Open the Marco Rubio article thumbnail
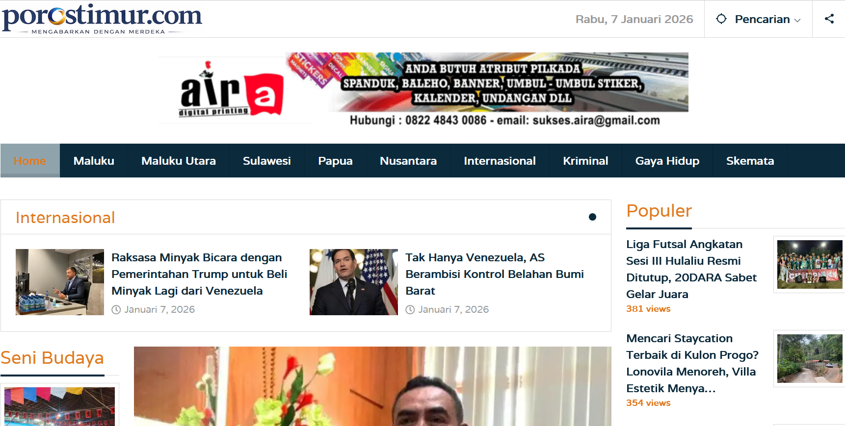Screen dimensions: 845x426 354,282
